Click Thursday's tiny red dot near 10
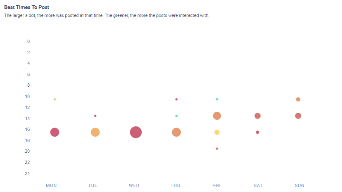The image size is (342, 192). click(176, 100)
